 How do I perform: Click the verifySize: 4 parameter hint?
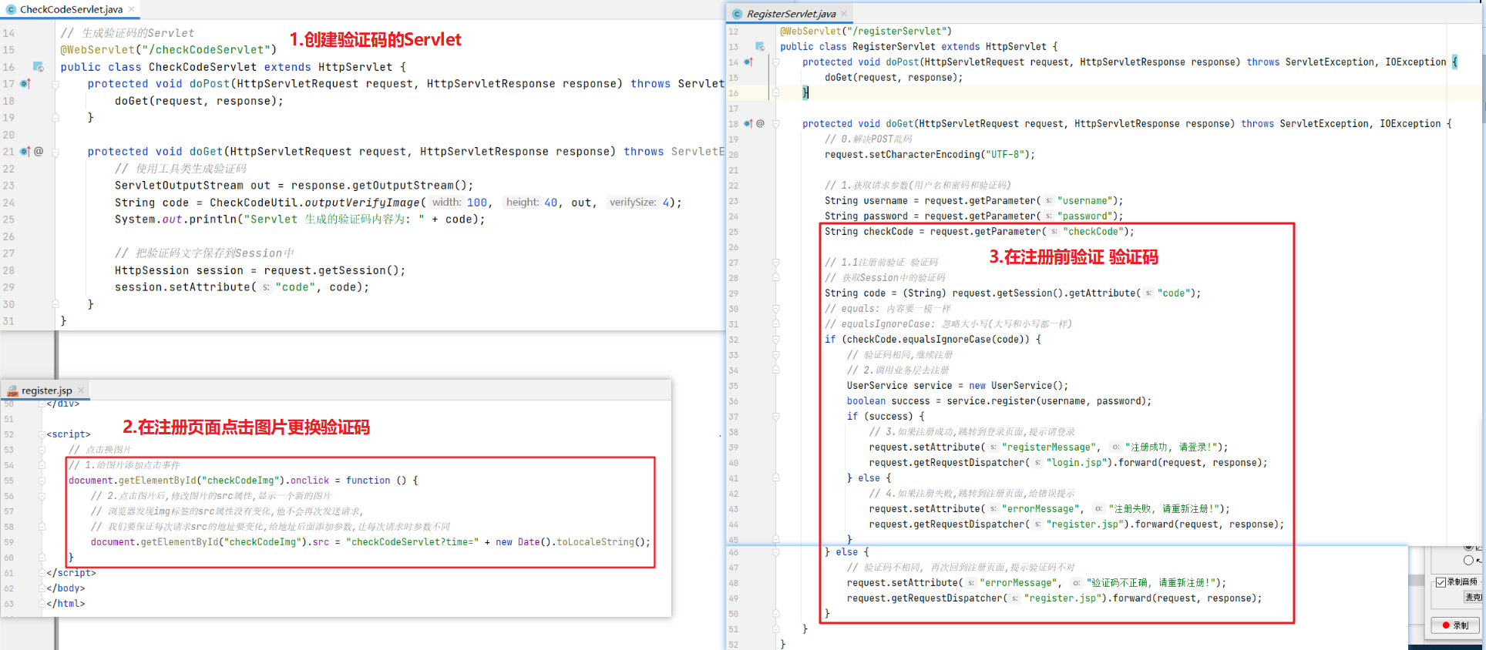(637, 203)
